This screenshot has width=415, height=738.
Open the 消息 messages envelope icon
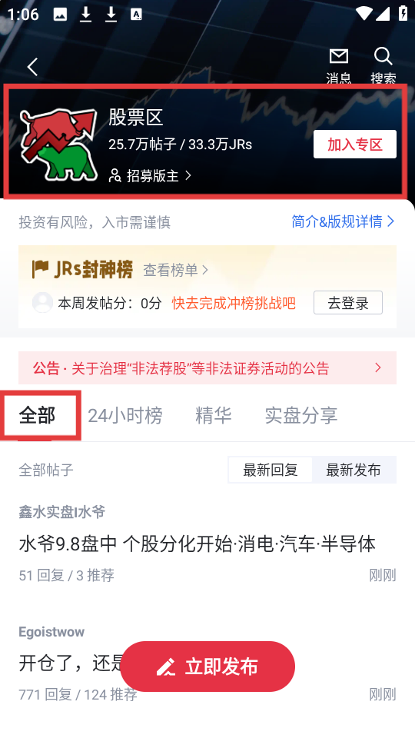pos(339,56)
